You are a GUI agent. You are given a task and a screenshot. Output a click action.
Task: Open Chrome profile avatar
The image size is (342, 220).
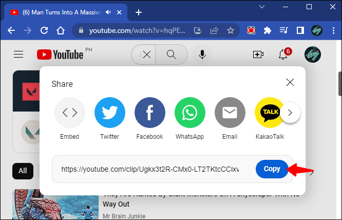[x=317, y=30]
